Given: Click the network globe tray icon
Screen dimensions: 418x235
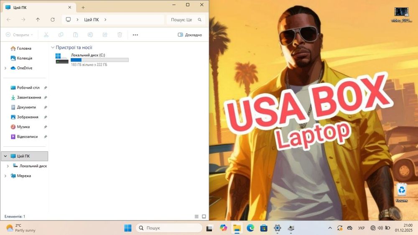Looking at the screenshot, I should tap(373, 228).
